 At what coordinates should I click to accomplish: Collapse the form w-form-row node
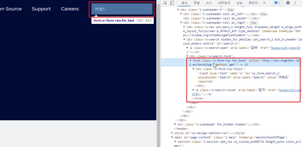click(x=190, y=61)
